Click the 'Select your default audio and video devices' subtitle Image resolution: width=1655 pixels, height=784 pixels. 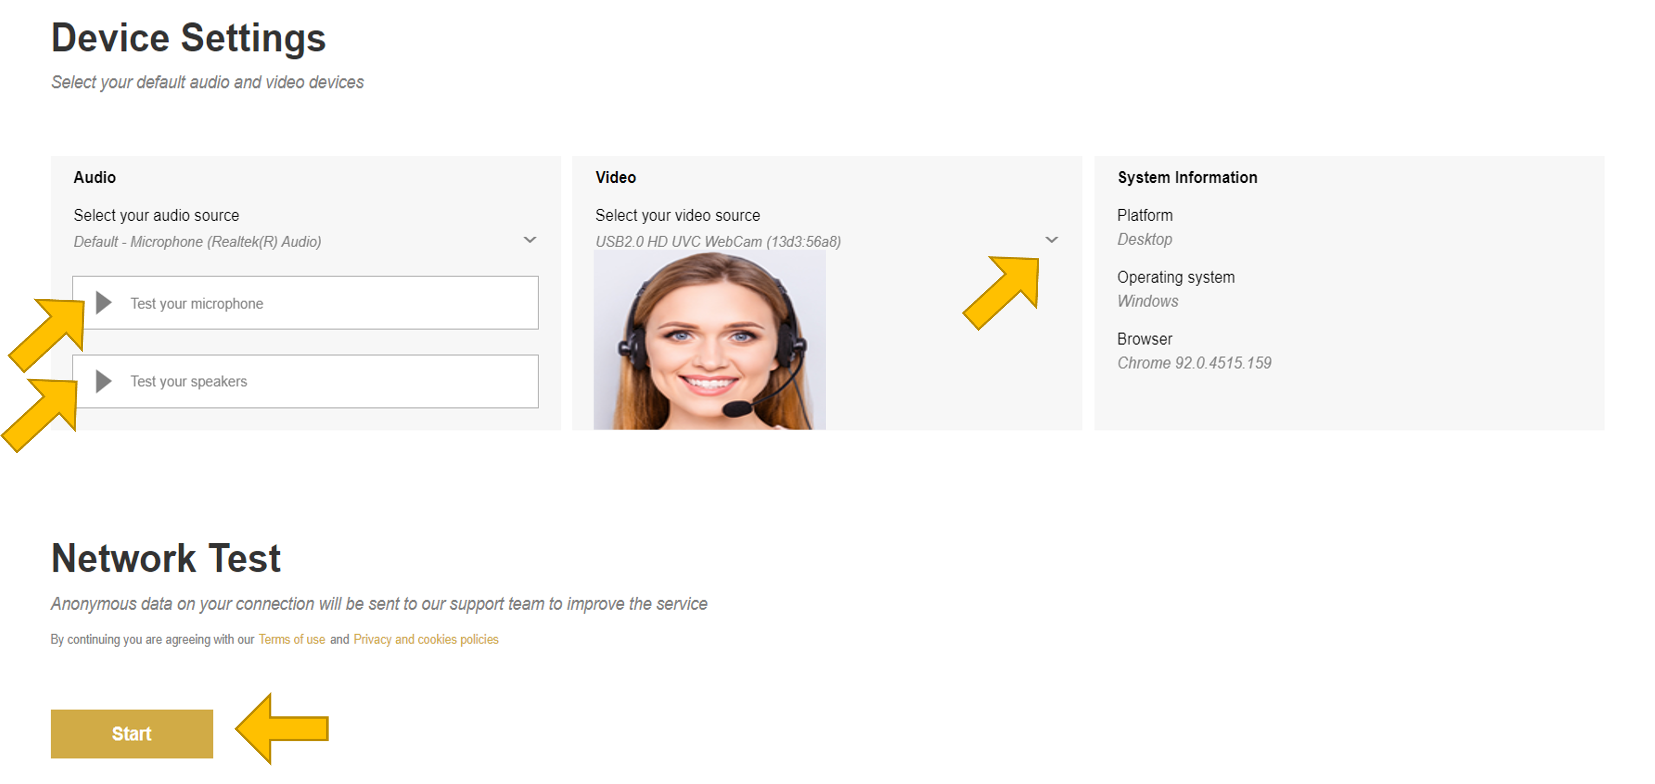(x=207, y=82)
